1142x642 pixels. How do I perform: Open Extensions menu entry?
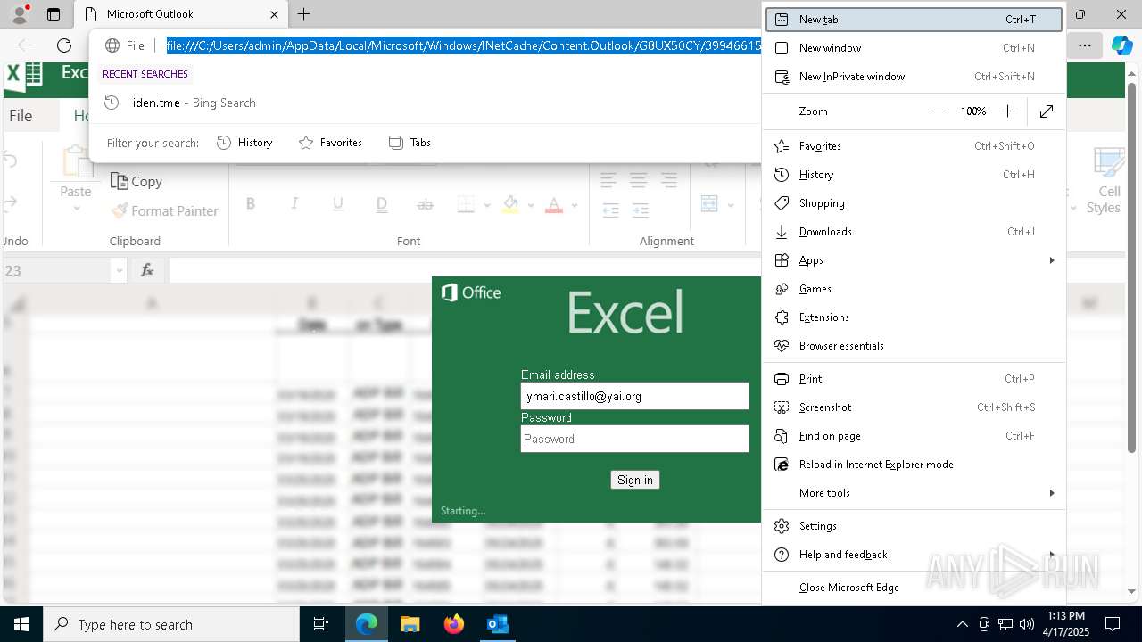click(914, 317)
